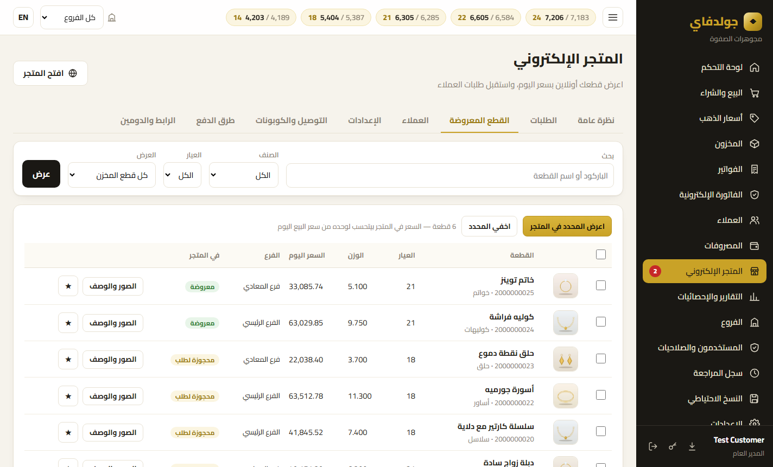Click the download icon in sidebar footer
The image size is (773, 467).
click(692, 446)
